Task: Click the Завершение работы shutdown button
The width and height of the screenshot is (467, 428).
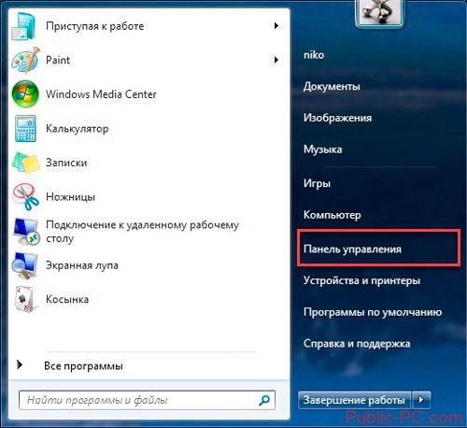Action: [354, 400]
